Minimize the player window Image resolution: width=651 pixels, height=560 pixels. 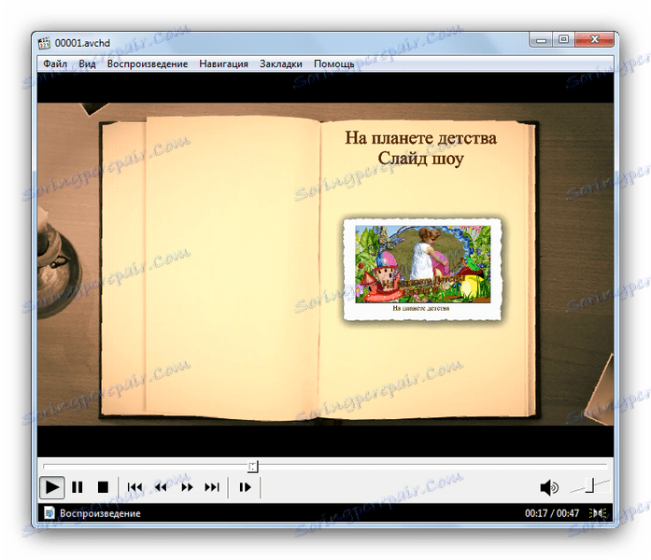point(541,40)
